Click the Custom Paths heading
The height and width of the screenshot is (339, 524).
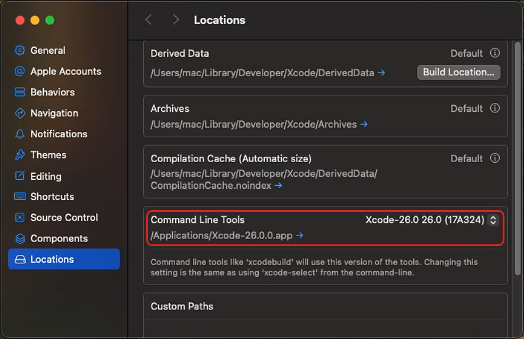(x=182, y=306)
